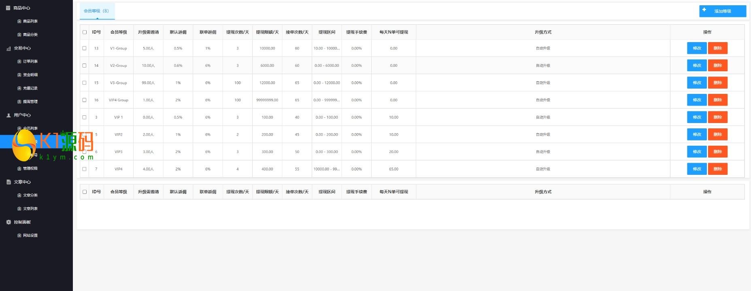
Task: Check the box for VIP4 Group row
Action: pos(85,100)
